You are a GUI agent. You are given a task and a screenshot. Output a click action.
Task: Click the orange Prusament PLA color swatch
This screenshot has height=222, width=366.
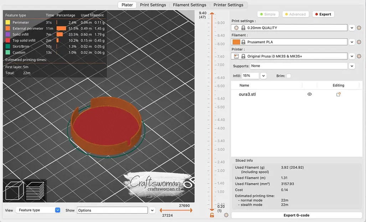236,42
